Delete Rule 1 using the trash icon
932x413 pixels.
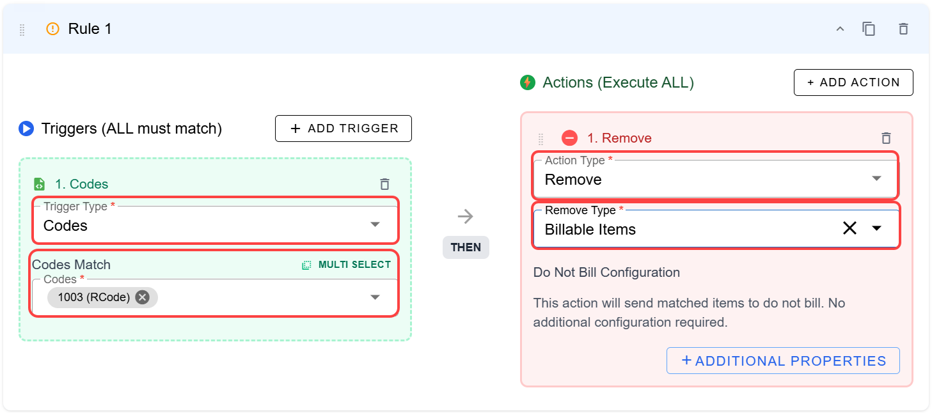point(903,29)
